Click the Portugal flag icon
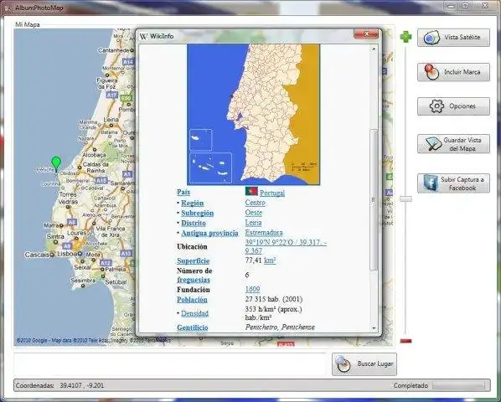This screenshot has height=402, width=501. pos(251,191)
